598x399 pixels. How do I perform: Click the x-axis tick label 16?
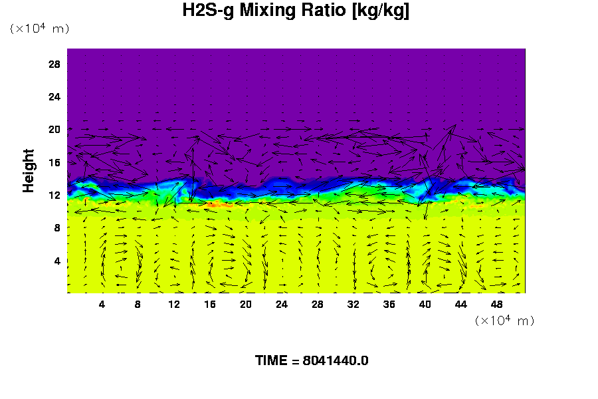[210, 305]
